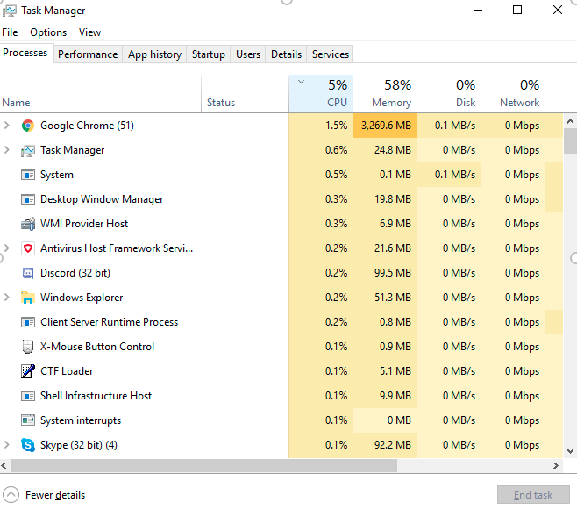Screen dimensions: 577x510
Task: Click the System interrupts icon
Action: [x=28, y=420]
